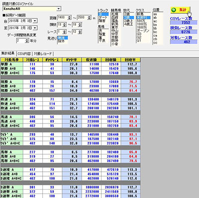Open the KenshoAll CSV file dropdown
The width and height of the screenshot is (199, 198).
(59, 9)
